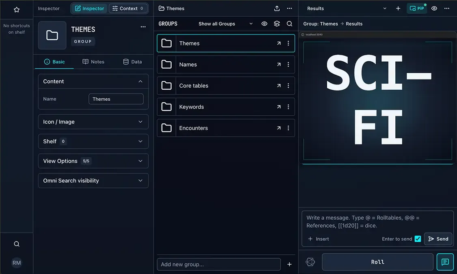Switch to the Notes tab

[x=93, y=62]
